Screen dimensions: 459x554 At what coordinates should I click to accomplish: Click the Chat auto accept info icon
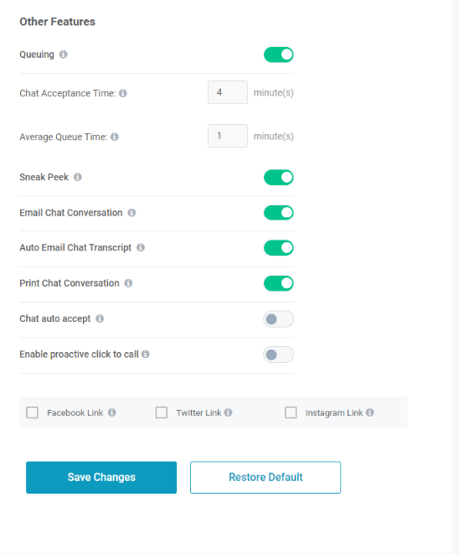pos(100,318)
